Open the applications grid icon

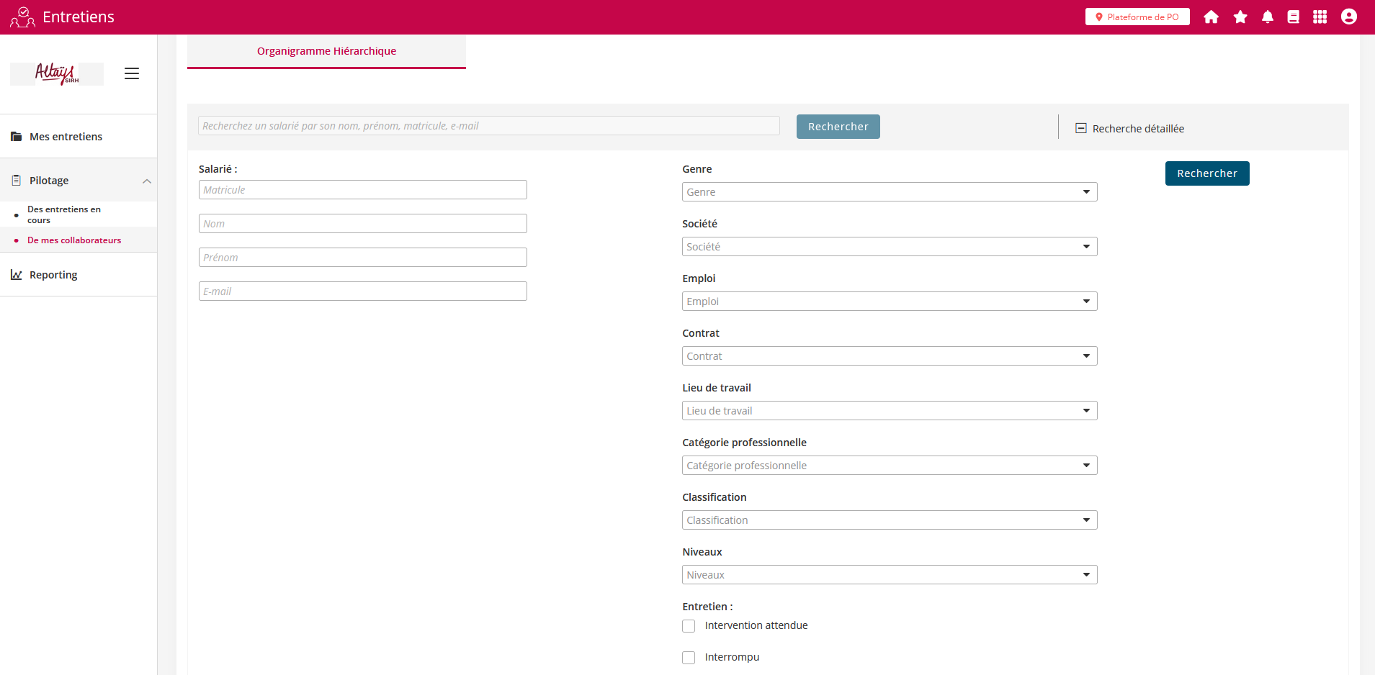click(1320, 17)
